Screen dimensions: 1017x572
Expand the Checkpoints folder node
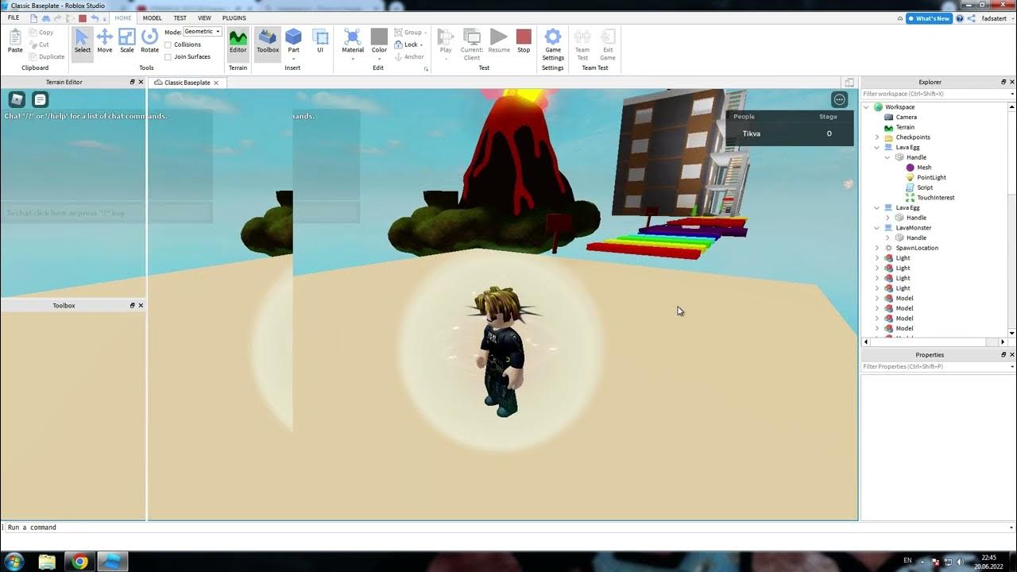pos(877,137)
